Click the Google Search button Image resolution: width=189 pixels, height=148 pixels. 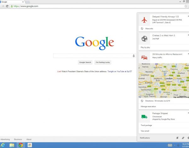(85, 62)
